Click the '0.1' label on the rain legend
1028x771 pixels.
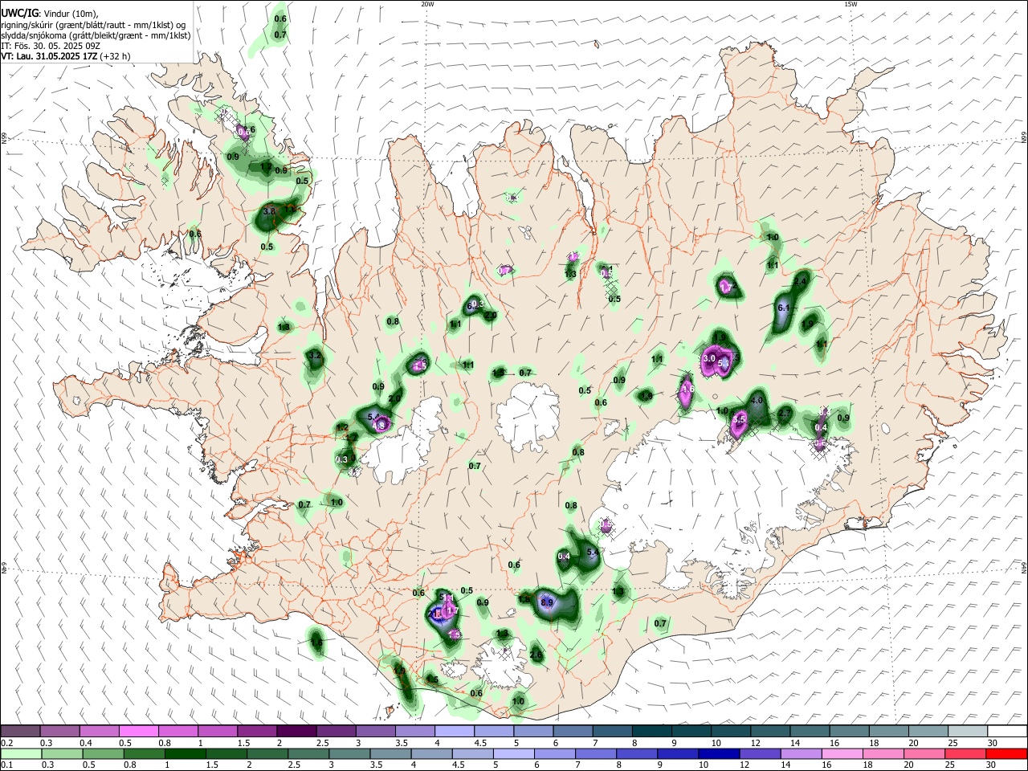pyautogui.click(x=7, y=765)
